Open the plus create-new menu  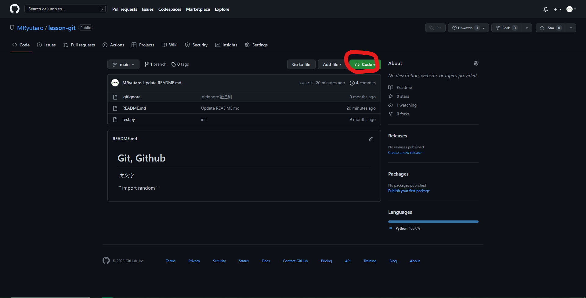[x=557, y=9]
